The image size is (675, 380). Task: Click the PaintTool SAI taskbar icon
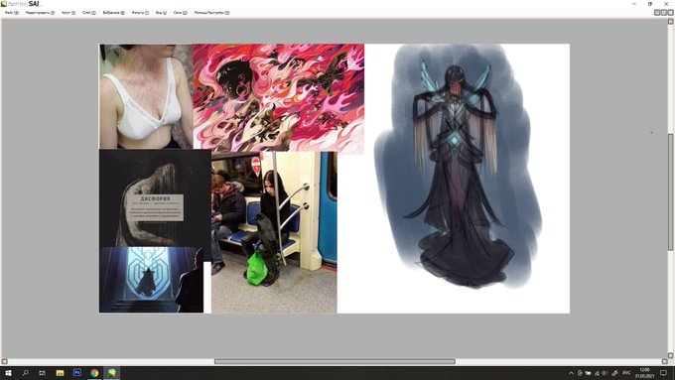[x=111, y=373]
